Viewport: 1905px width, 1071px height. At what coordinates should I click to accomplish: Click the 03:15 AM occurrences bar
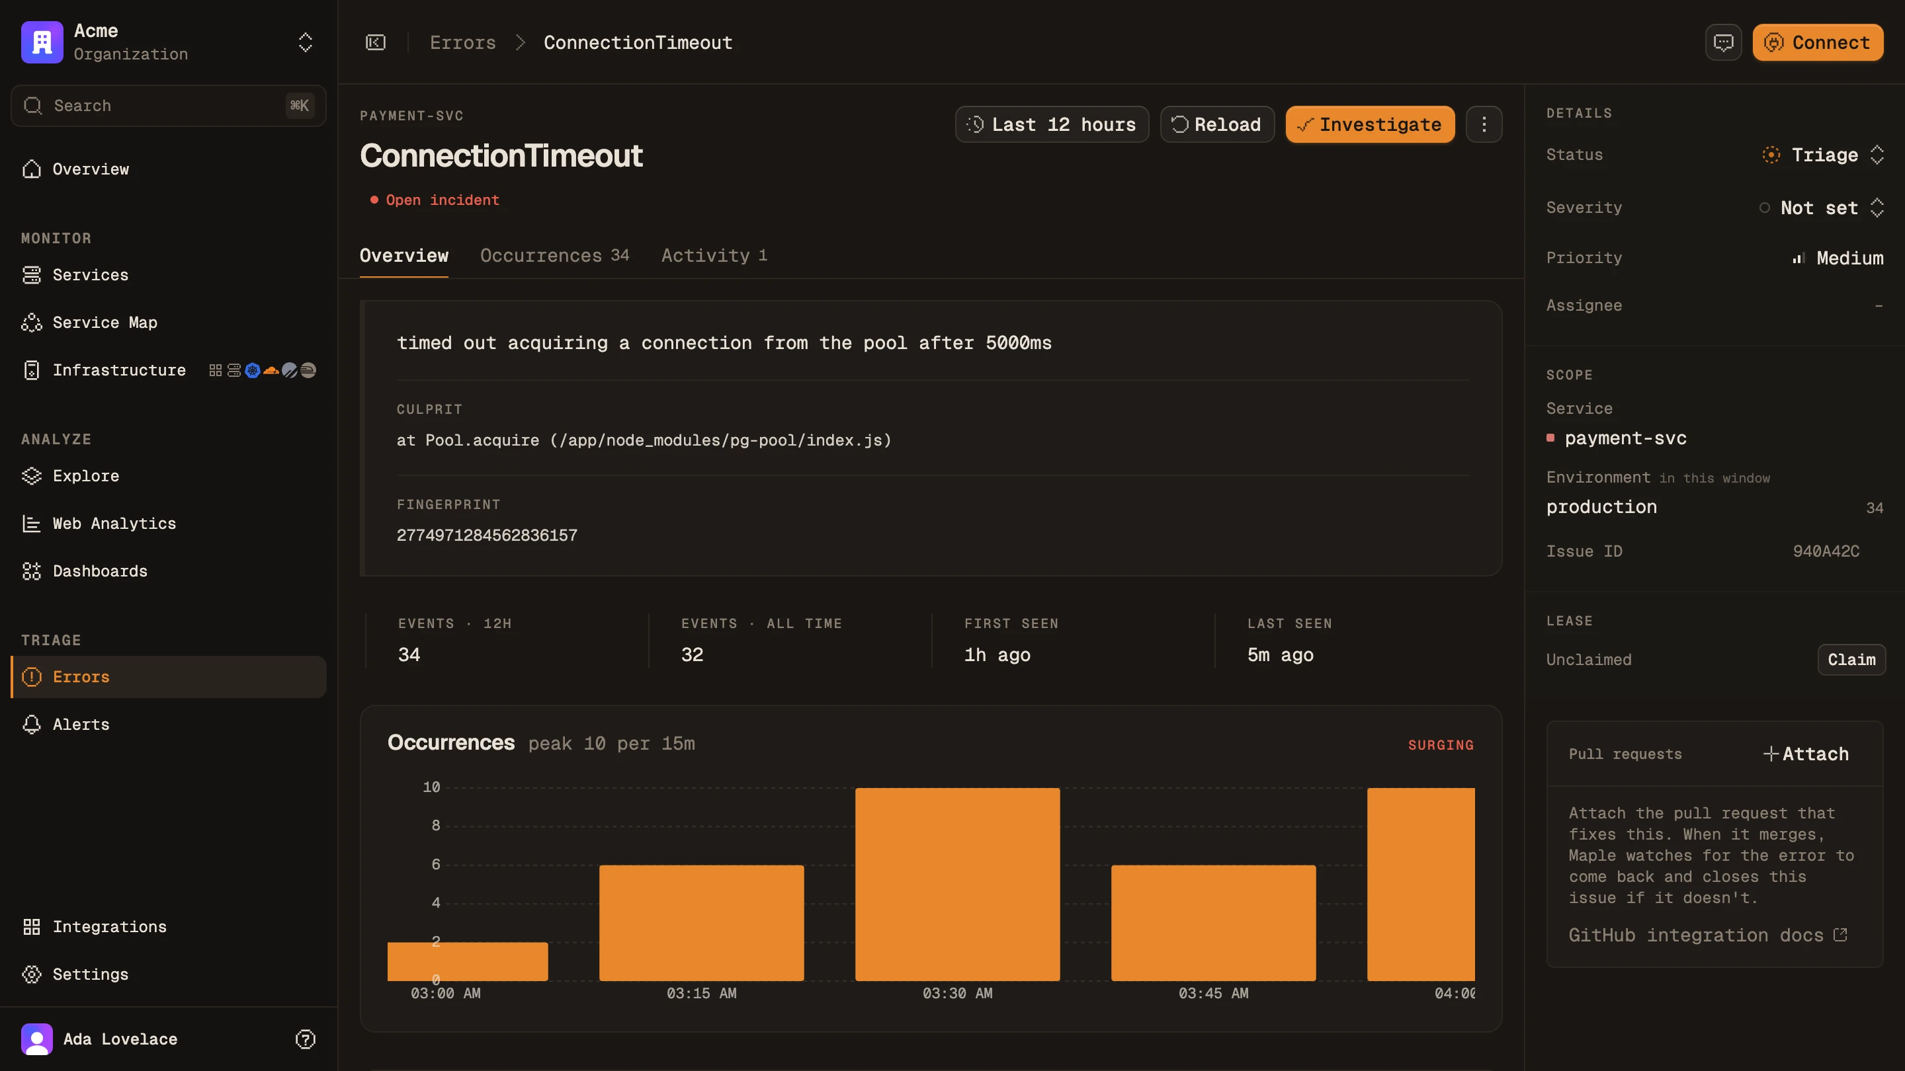tap(701, 923)
